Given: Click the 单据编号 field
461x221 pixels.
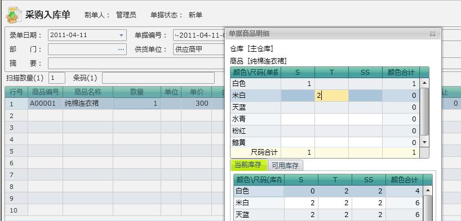Looking at the screenshot, I should tap(199, 35).
